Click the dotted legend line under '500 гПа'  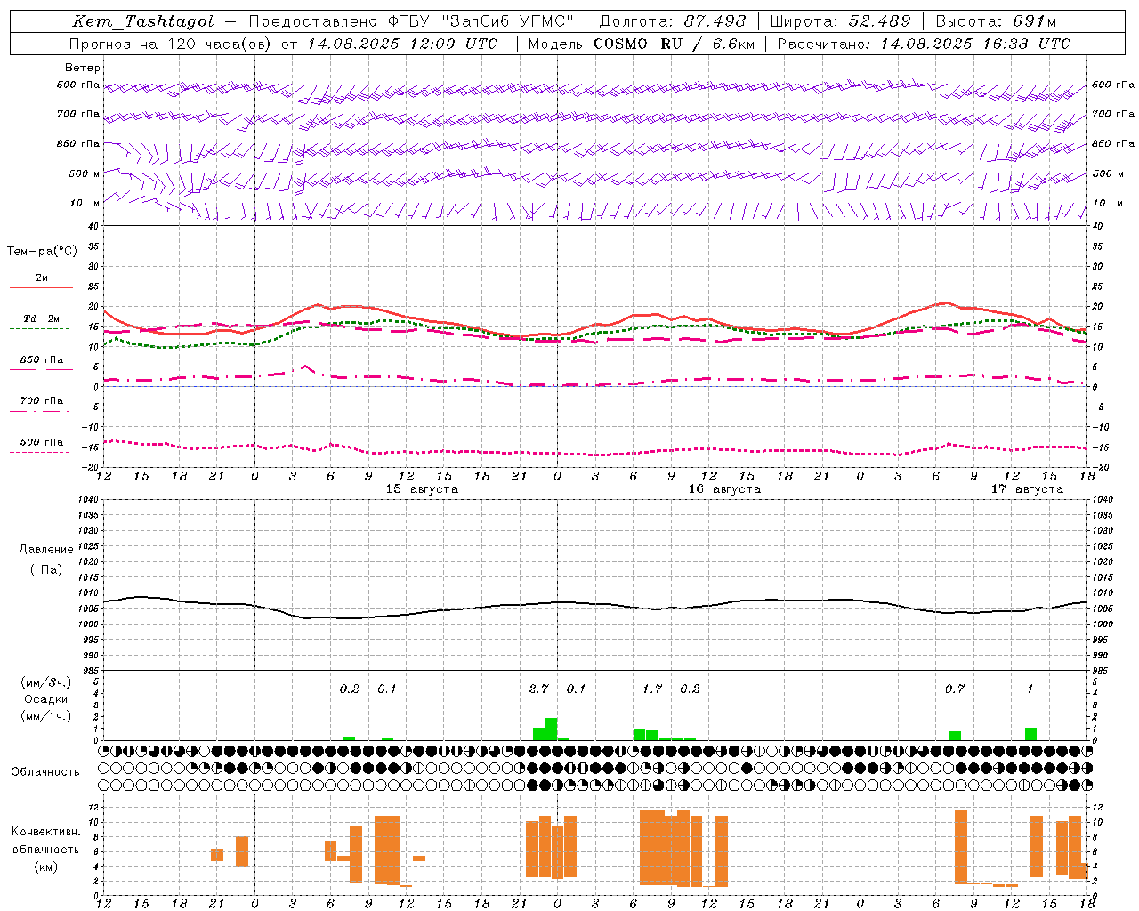40,452
